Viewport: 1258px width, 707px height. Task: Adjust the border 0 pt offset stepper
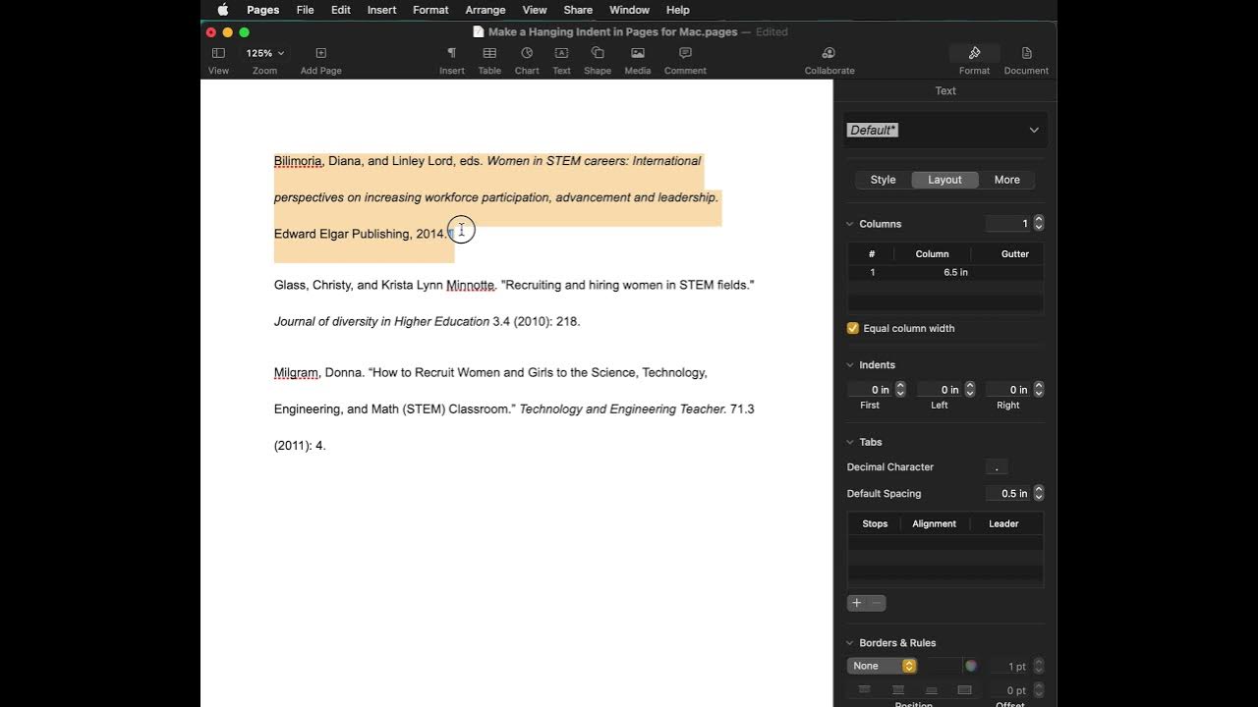tap(1039, 691)
